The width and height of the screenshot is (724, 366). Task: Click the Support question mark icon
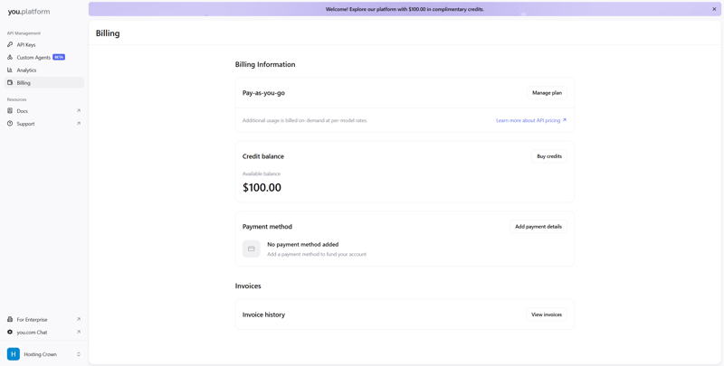(10, 124)
